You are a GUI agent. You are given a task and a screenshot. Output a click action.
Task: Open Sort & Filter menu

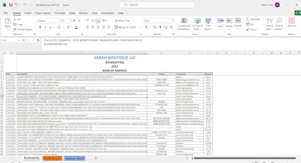[270, 24]
